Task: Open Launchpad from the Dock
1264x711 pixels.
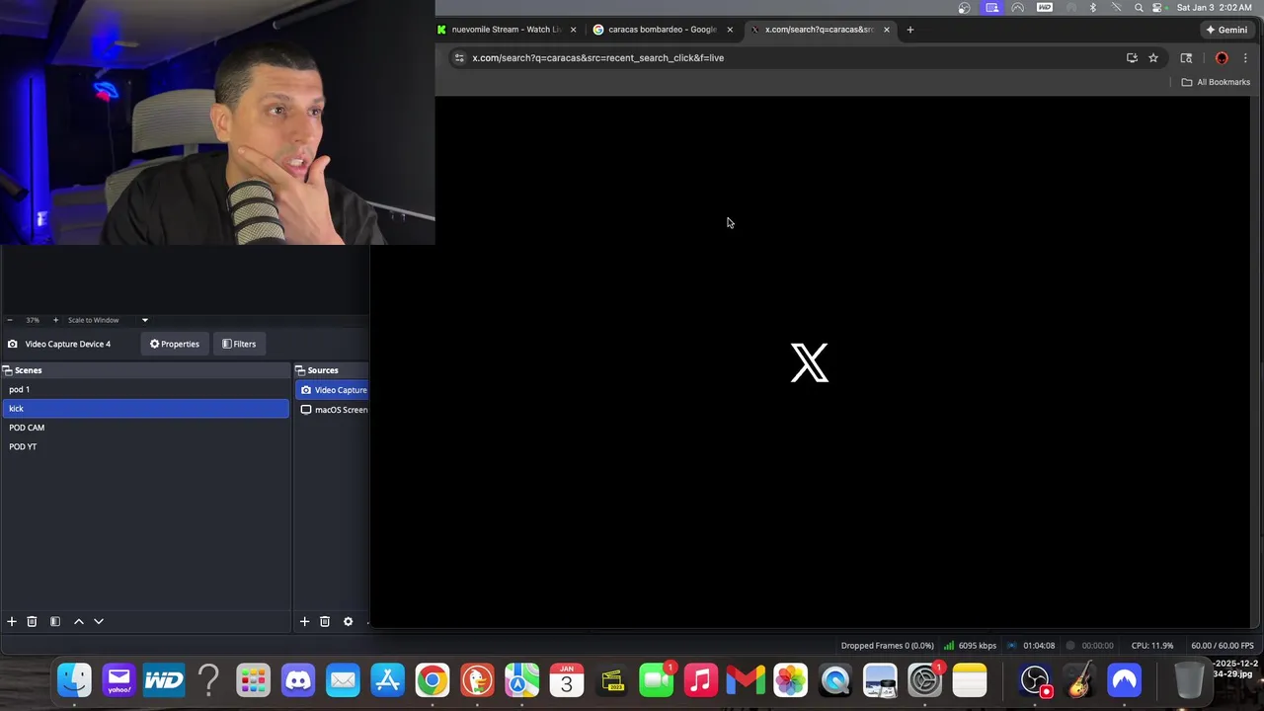Action: pyautogui.click(x=253, y=680)
